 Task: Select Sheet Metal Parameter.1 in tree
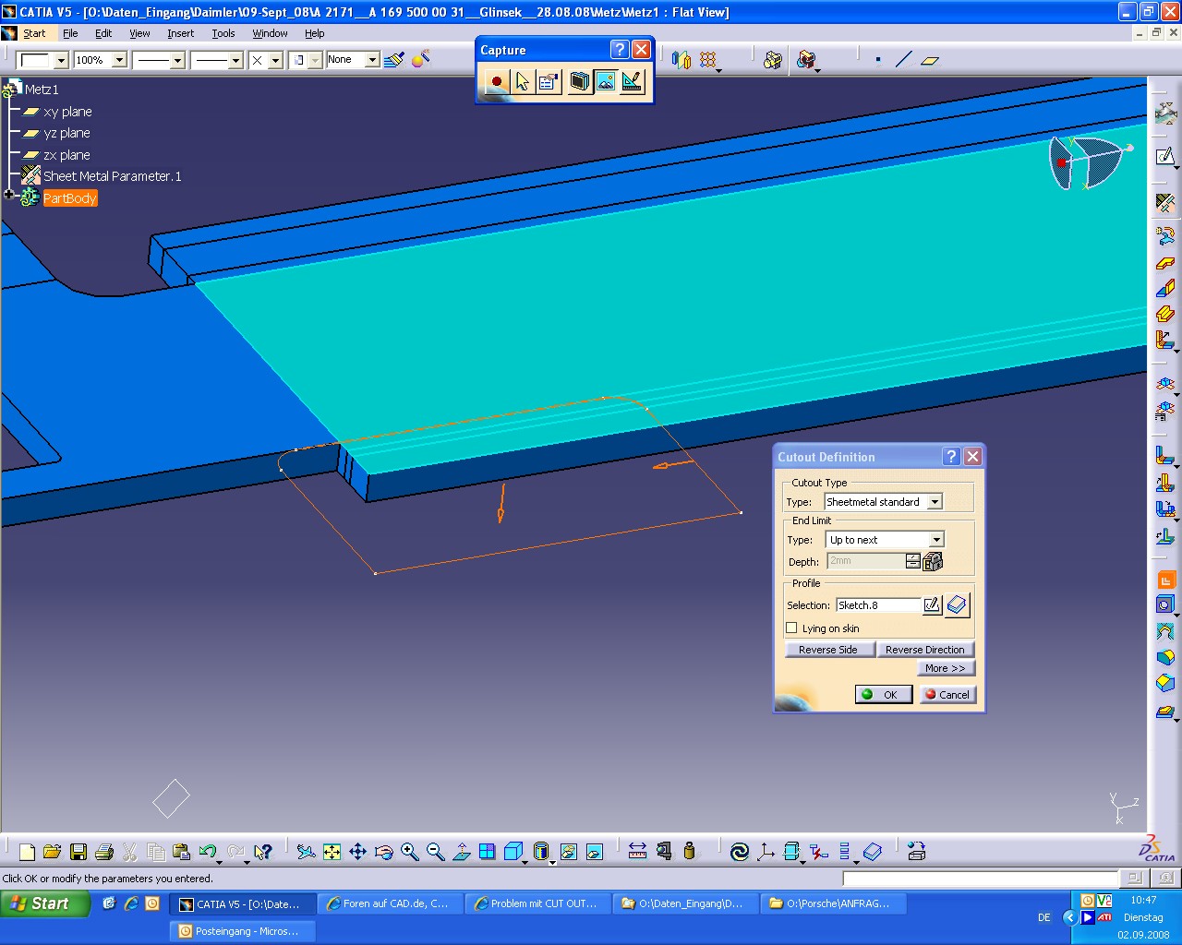(x=112, y=176)
